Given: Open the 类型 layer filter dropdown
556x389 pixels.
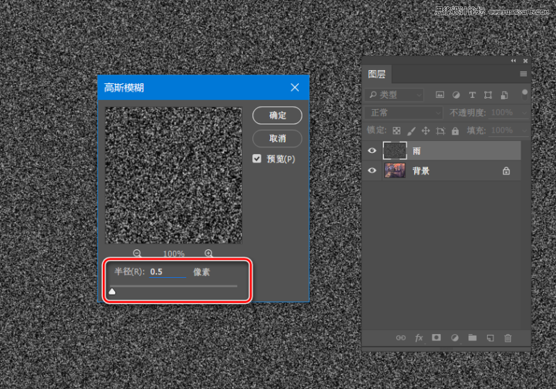Looking at the screenshot, I should click(x=394, y=95).
